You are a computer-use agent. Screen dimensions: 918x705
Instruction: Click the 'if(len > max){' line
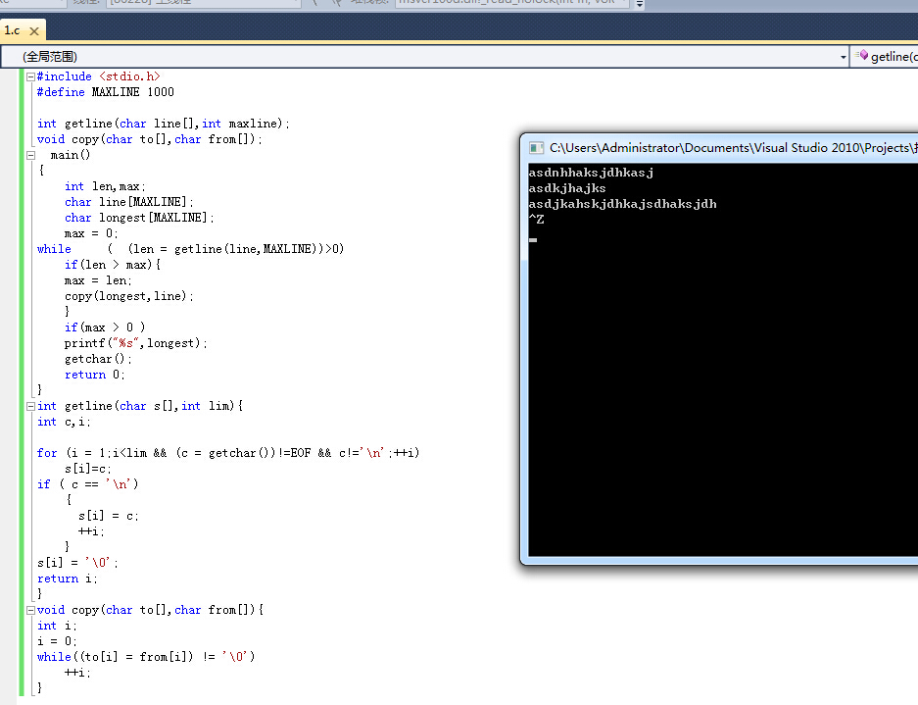113,265
